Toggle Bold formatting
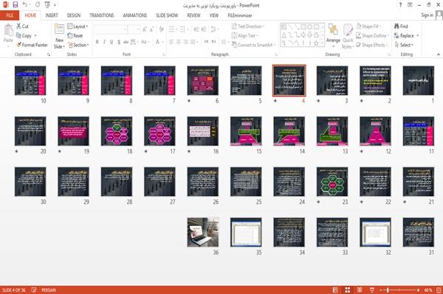443x294 pixels. [97, 42]
